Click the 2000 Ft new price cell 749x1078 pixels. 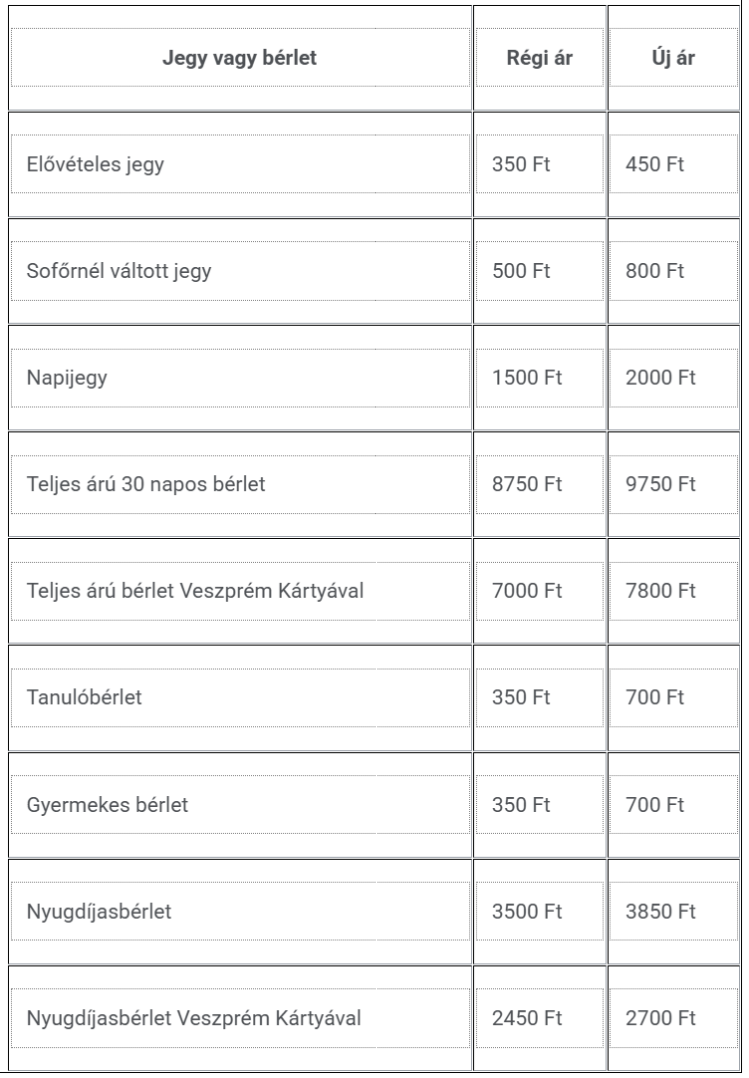673,378
